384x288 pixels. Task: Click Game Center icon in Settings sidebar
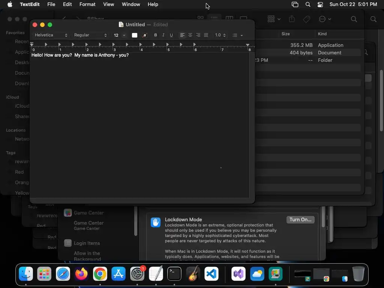click(68, 213)
